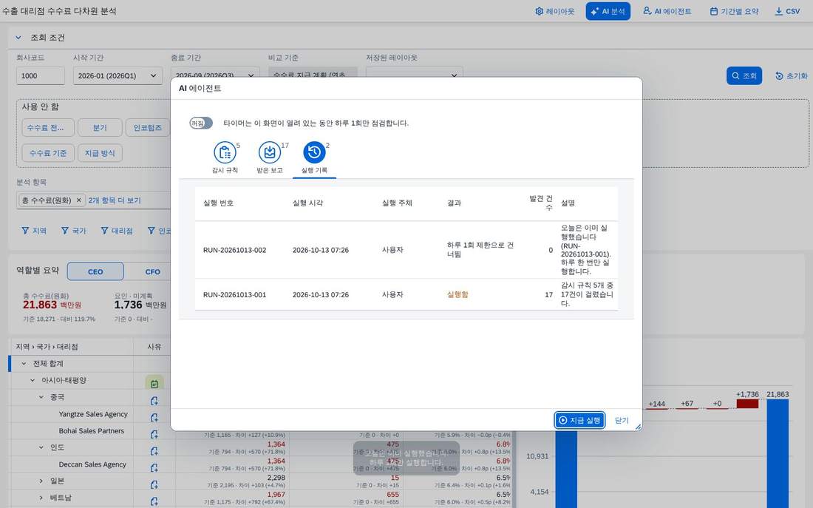Collapse the 아시아·태평양 row
Image resolution: width=813 pixels, height=508 pixels.
pos(33,380)
